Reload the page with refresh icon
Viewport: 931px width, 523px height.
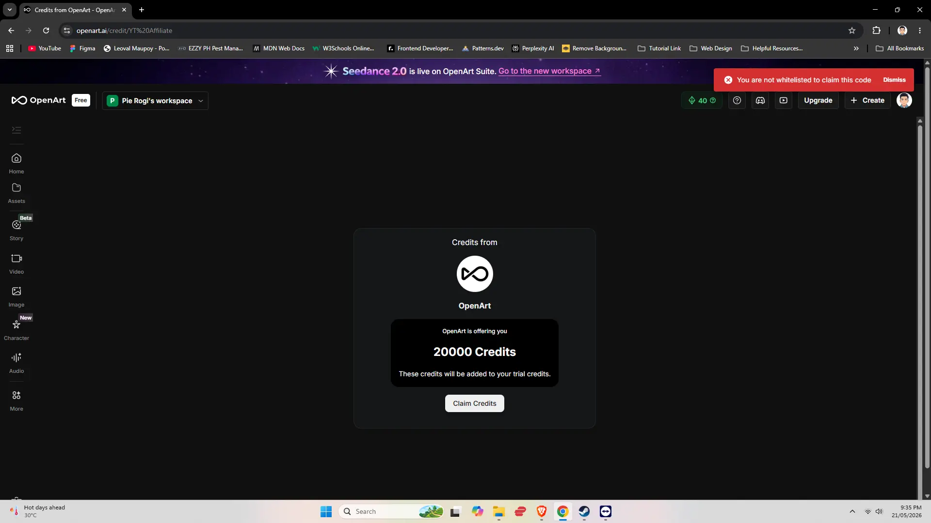46,31
